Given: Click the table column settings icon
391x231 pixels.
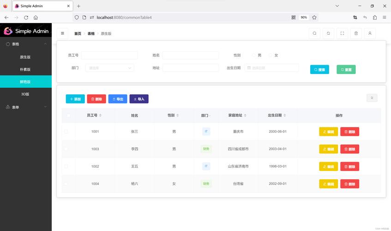Looking at the screenshot, I should point(372,98).
